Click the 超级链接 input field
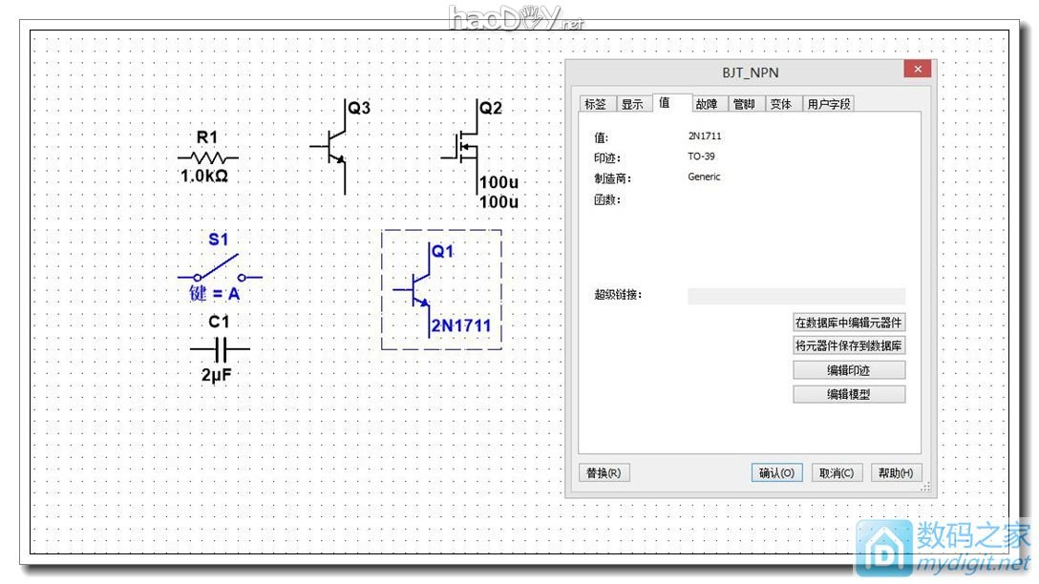 click(795, 296)
